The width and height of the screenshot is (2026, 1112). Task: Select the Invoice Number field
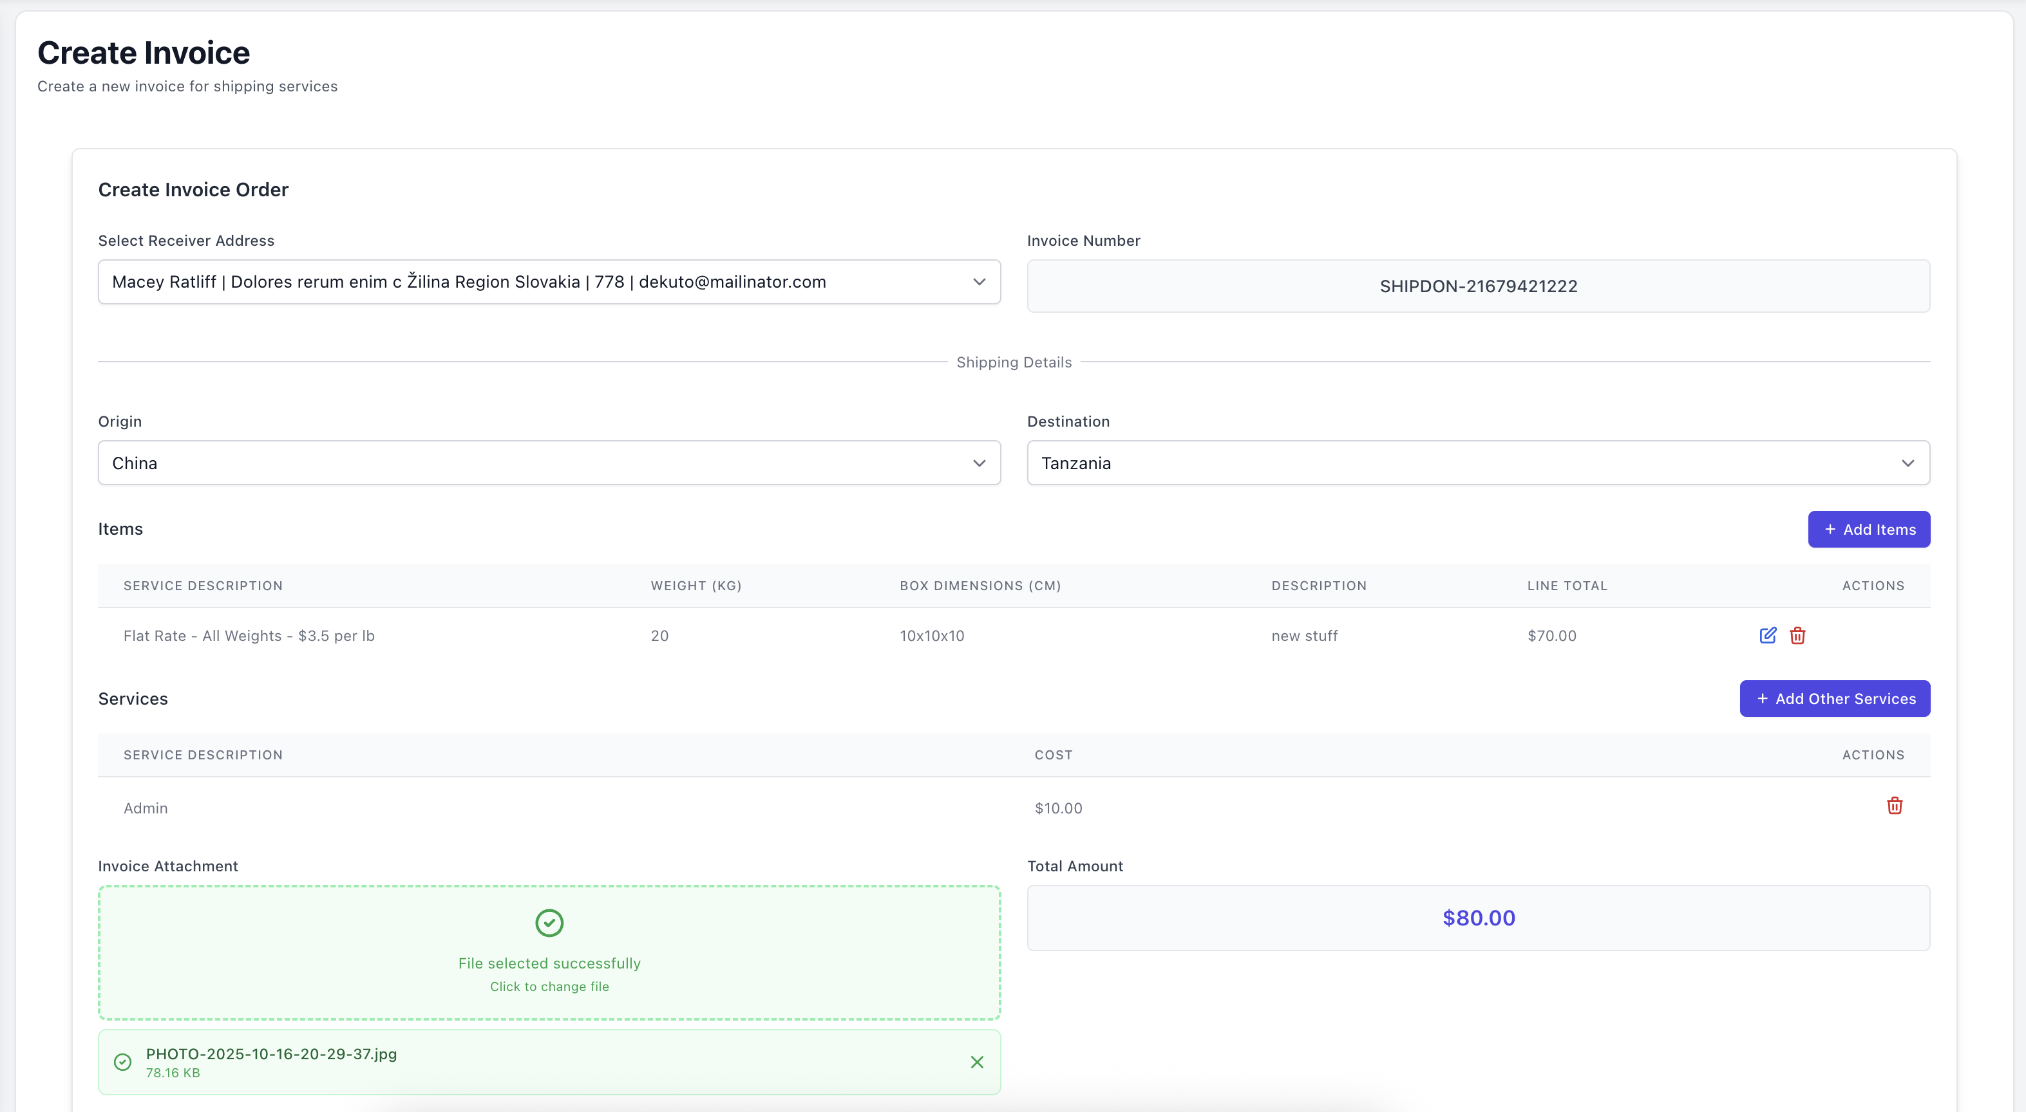1478,285
